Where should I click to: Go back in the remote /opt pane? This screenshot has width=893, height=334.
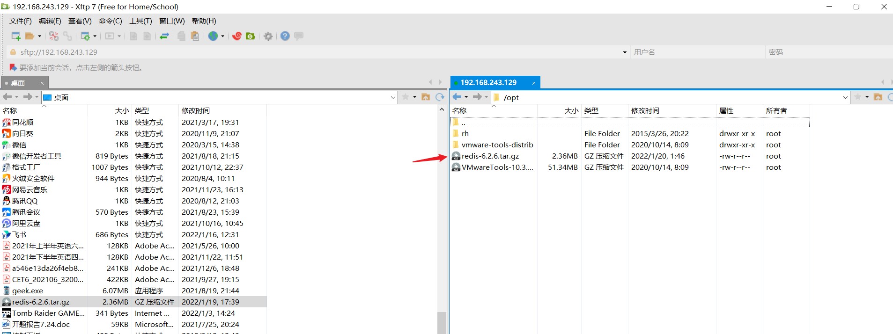(x=457, y=97)
